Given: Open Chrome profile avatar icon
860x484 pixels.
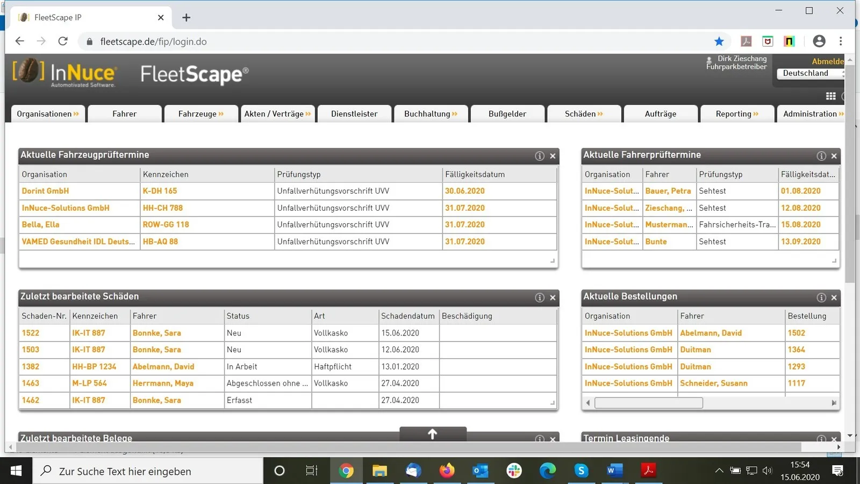Looking at the screenshot, I should point(819,41).
